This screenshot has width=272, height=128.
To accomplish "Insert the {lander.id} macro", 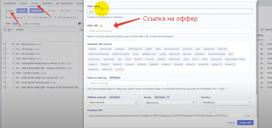I will 209,49.
